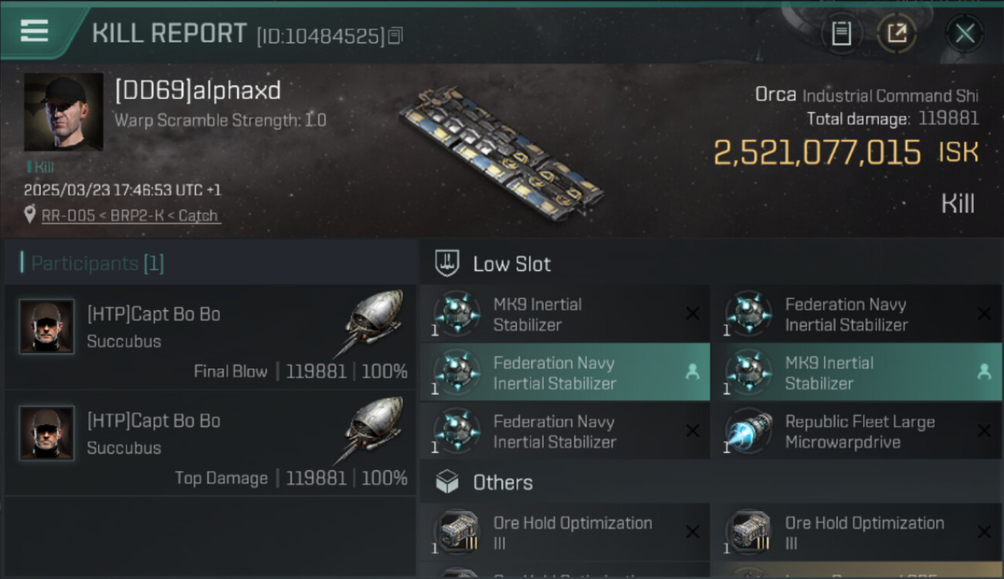
Task: Share the kill report via export icon
Action: click(x=897, y=33)
